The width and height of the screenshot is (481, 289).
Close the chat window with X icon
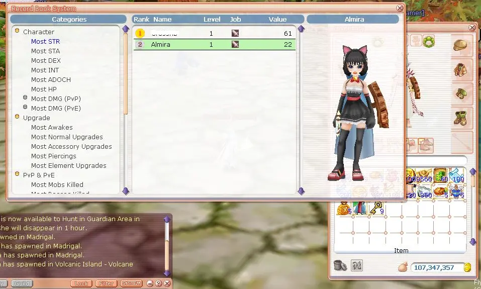[167, 283]
